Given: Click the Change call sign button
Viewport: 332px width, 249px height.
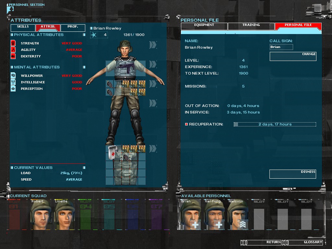Looking at the screenshot, I should [x=293, y=56].
